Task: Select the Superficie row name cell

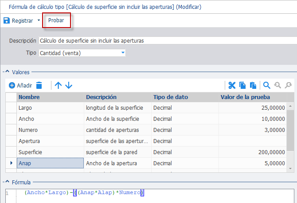Action: click(x=50, y=152)
